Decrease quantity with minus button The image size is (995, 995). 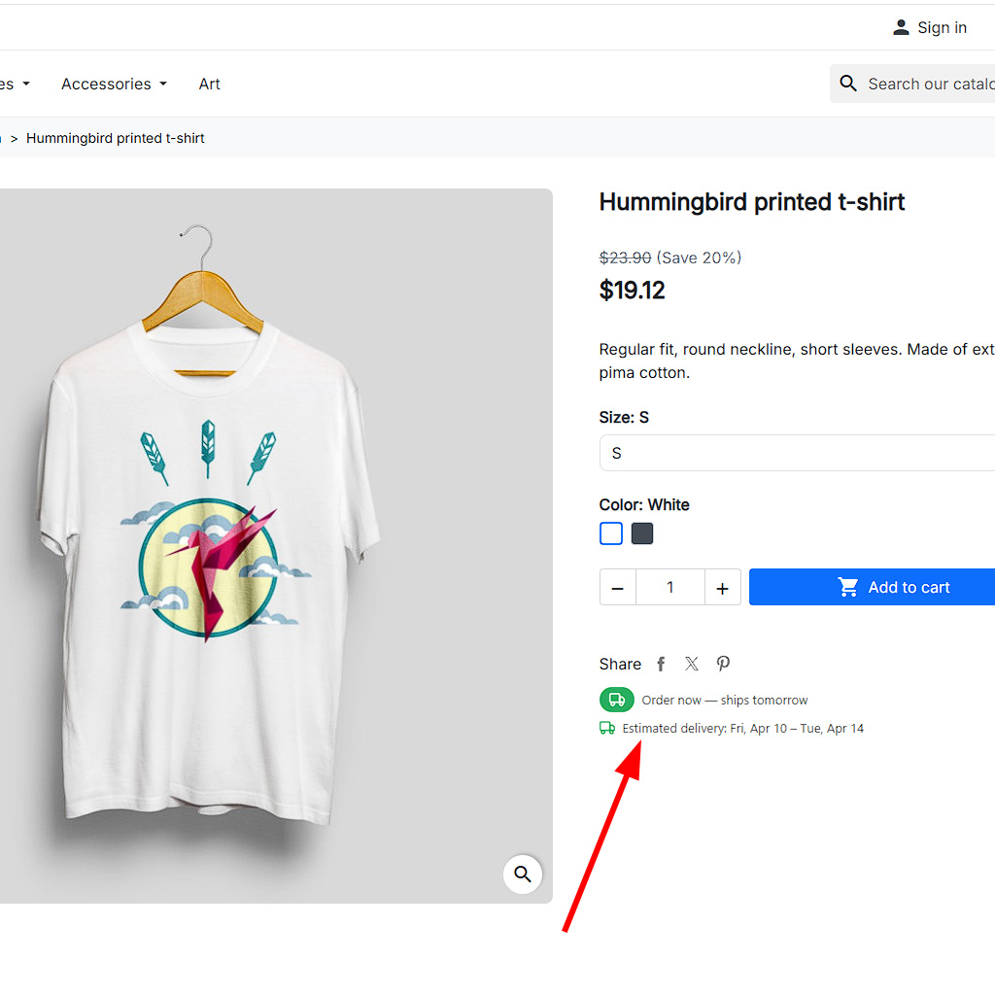click(x=618, y=587)
